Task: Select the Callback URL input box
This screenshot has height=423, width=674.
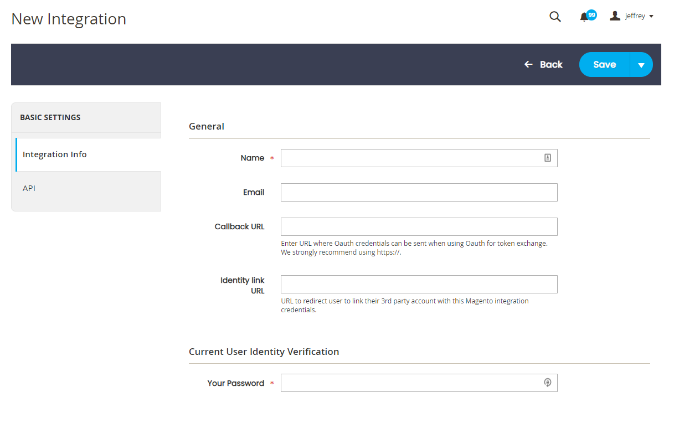Action: pyautogui.click(x=419, y=226)
